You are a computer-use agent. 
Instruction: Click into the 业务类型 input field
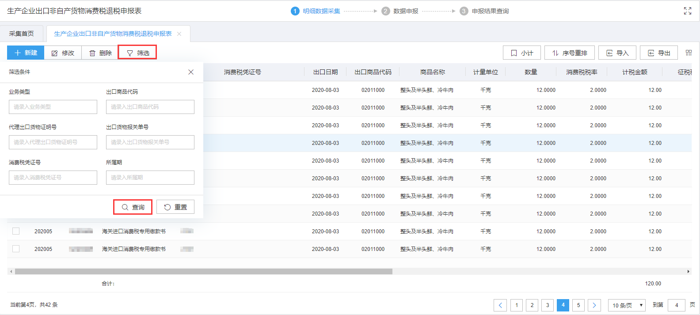tap(53, 107)
